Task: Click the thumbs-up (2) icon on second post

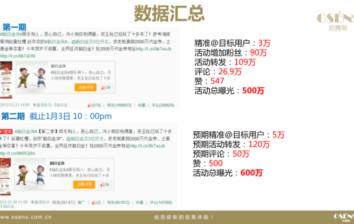Action: click(x=94, y=202)
